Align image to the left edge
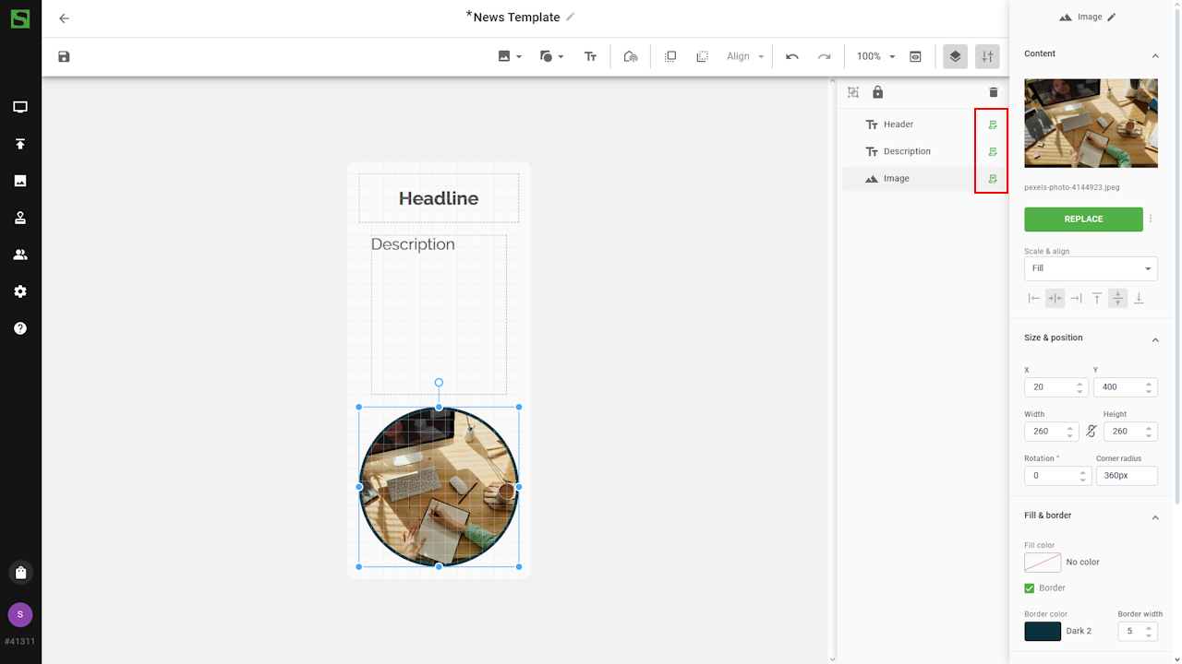The image size is (1182, 664). [1034, 298]
